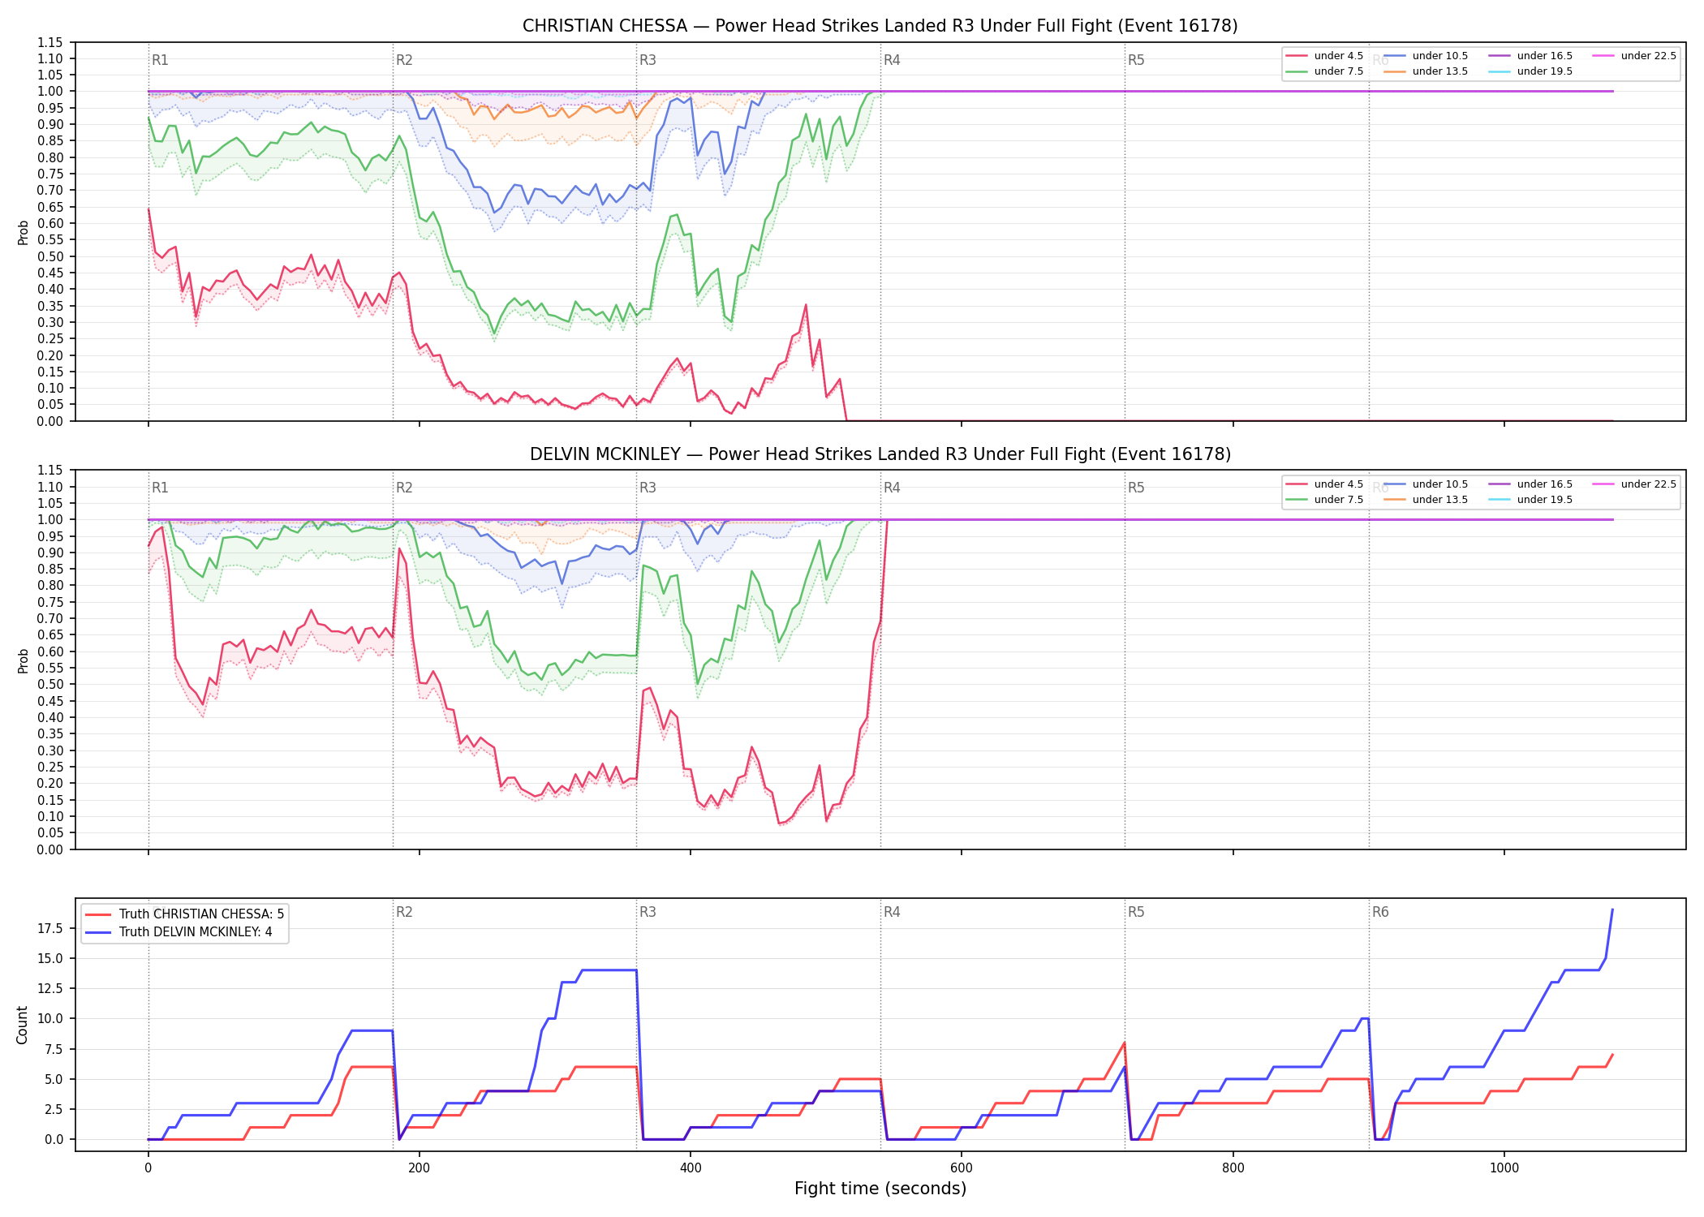This screenshot has height=1217, width=1704.
Task: Click 'under 19.5' legend entry in McKinley chart
Action: point(1530,500)
